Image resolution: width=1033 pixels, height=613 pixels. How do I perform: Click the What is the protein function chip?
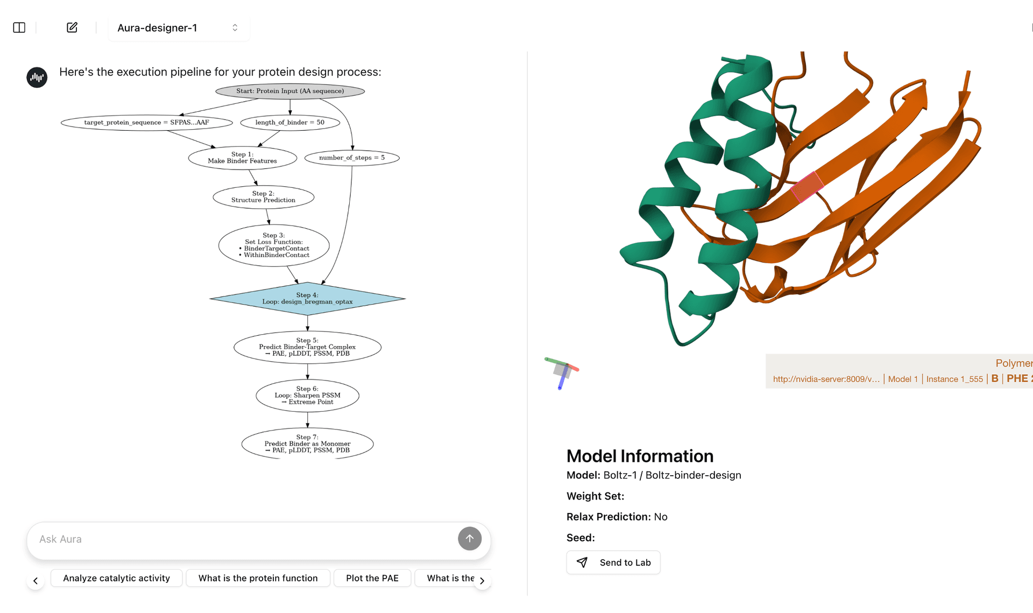pyautogui.click(x=258, y=578)
